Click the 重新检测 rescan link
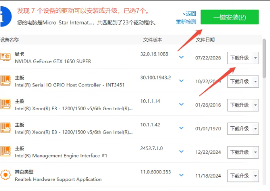This screenshot has height=191, width=270. pyautogui.click(x=186, y=22)
